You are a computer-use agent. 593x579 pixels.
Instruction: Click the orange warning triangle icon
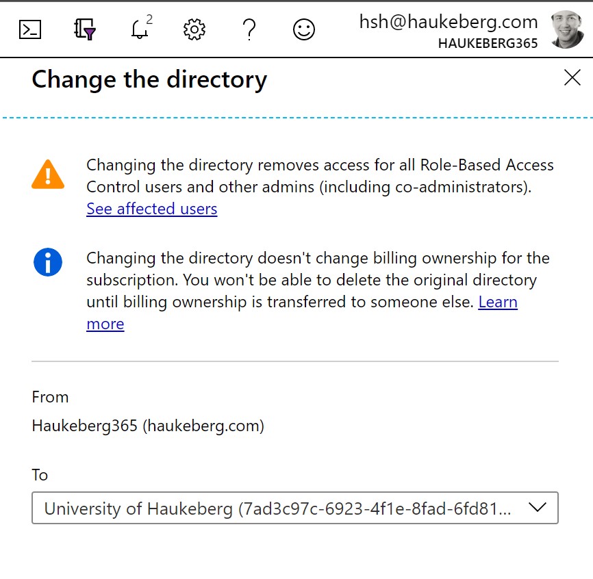[48, 175]
